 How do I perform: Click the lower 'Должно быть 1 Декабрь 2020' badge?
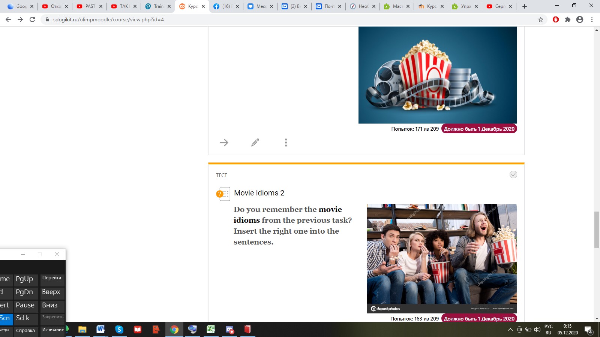coord(479,318)
